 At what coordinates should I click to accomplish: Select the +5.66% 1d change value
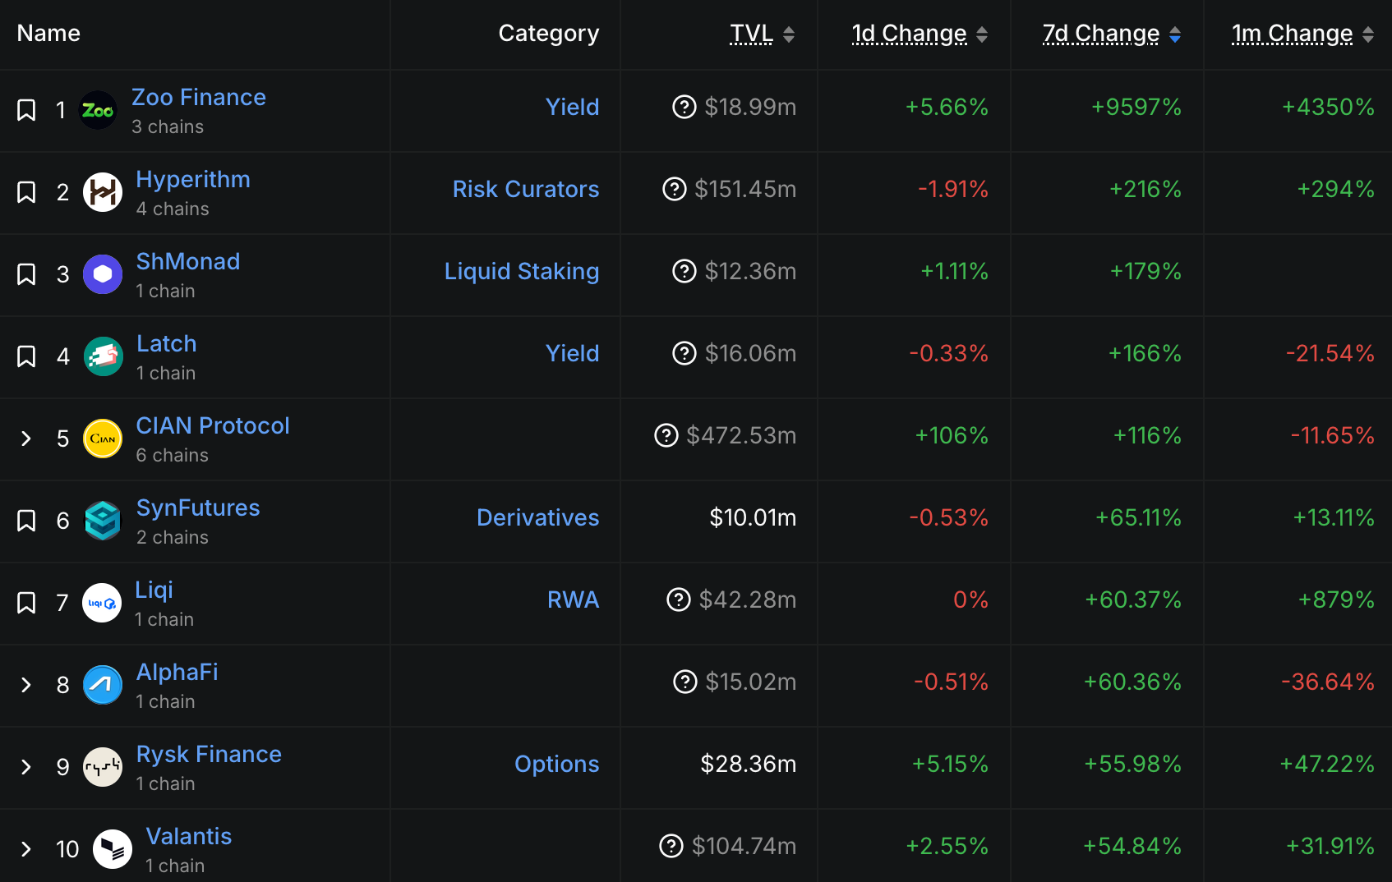[x=947, y=107]
